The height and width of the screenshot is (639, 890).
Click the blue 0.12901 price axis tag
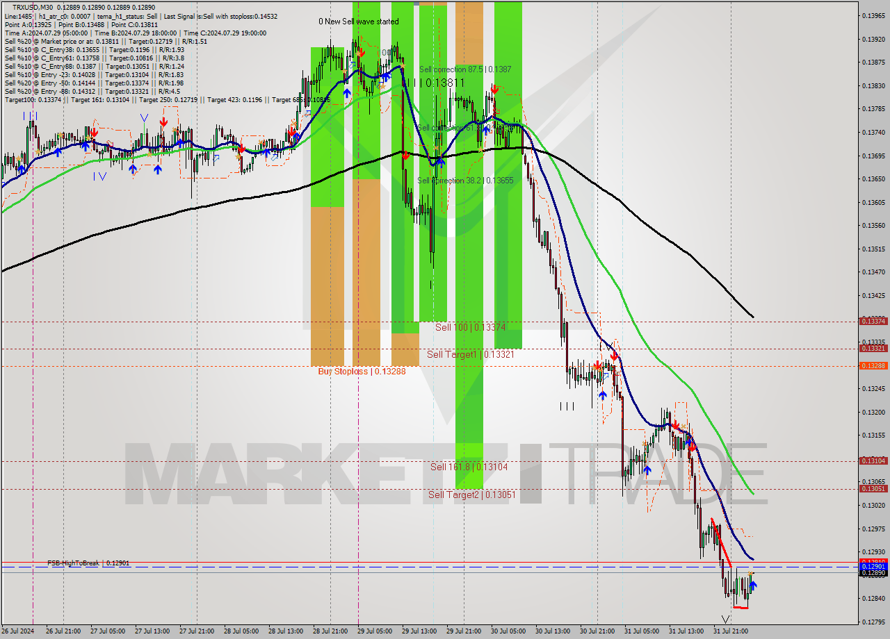873,567
